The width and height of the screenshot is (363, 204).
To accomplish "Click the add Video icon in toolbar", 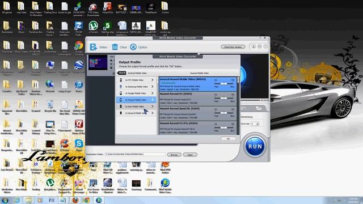I will point(93,47).
